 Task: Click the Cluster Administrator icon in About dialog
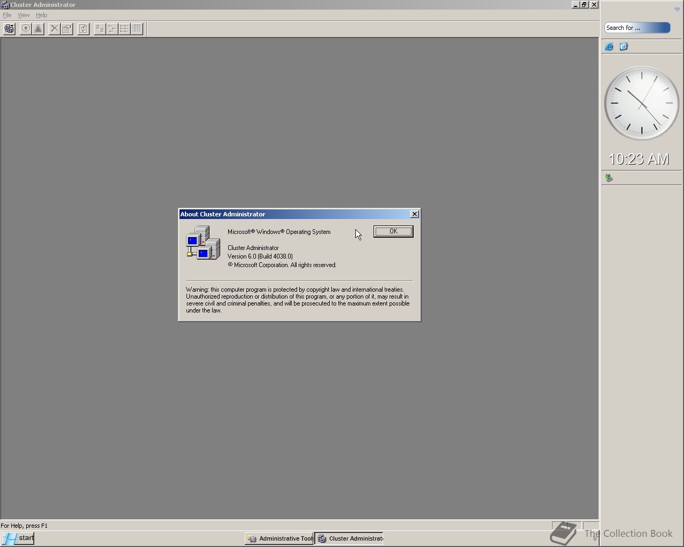(x=203, y=243)
